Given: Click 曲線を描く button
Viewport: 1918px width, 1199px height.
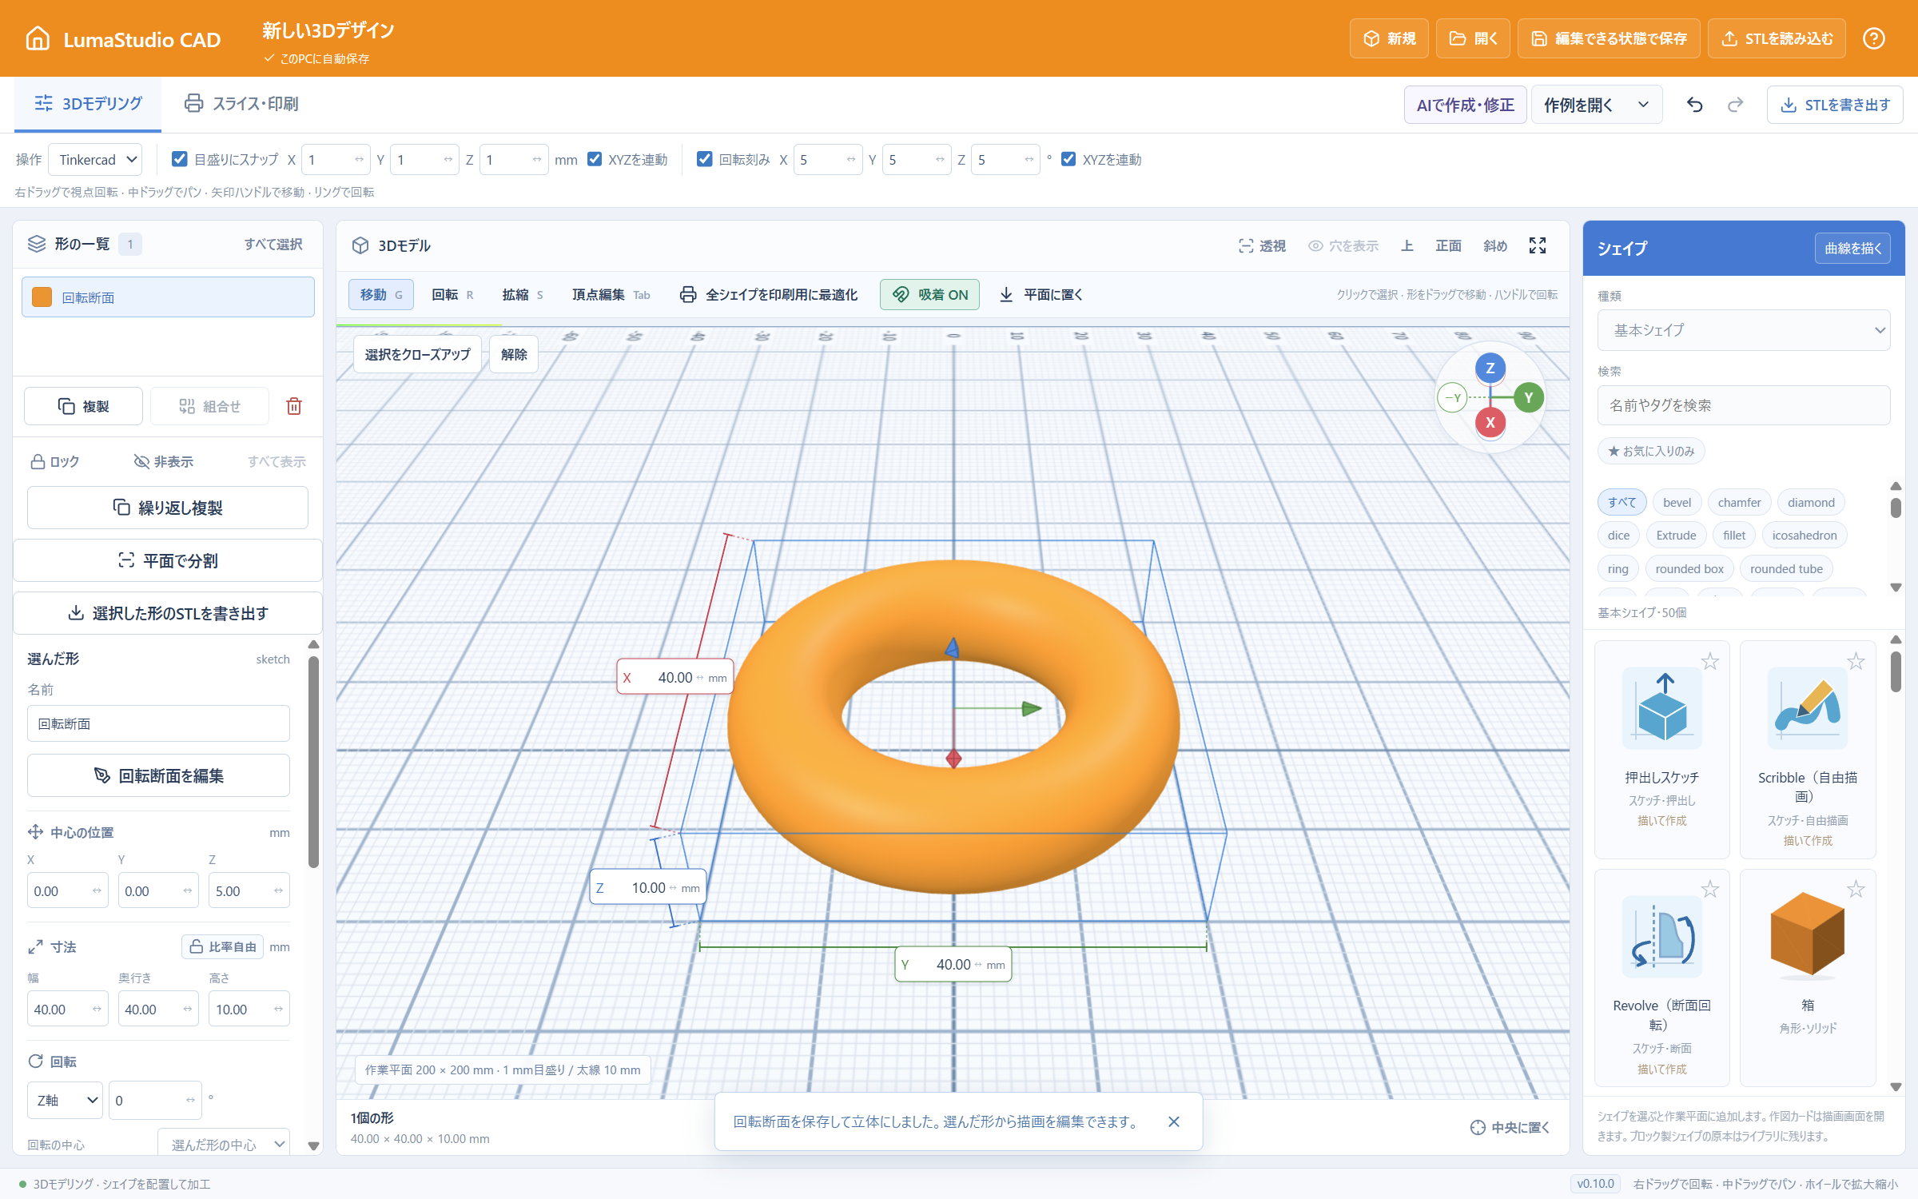Looking at the screenshot, I should click(x=1852, y=248).
